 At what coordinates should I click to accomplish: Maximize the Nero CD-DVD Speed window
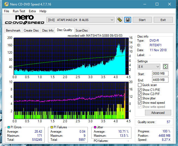click(157, 4)
